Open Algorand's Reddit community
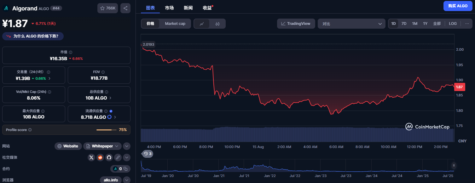The height and width of the screenshot is (183, 475). point(100,157)
